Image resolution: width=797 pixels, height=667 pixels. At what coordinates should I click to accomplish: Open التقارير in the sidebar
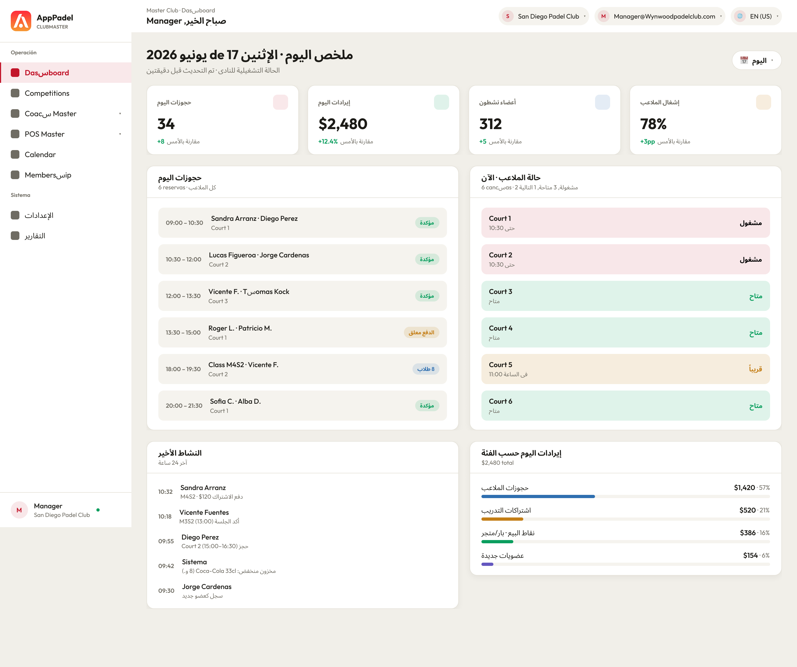point(66,236)
